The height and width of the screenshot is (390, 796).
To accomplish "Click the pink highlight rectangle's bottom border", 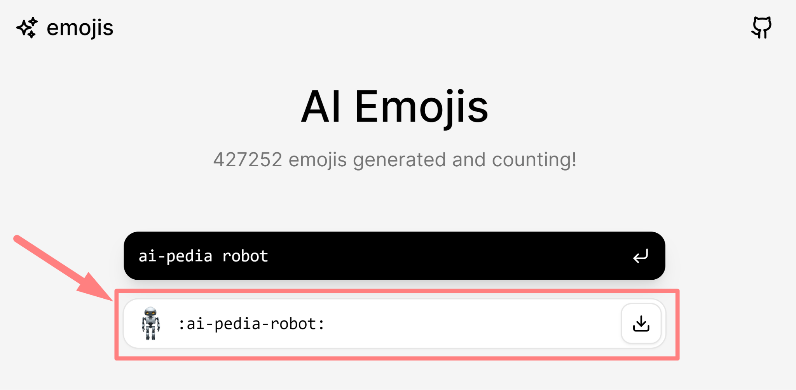I will coord(396,358).
